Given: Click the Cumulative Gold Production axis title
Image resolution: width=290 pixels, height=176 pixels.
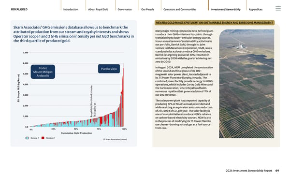Looking at the screenshot, I should pyautogui.click(x=76, y=133).
